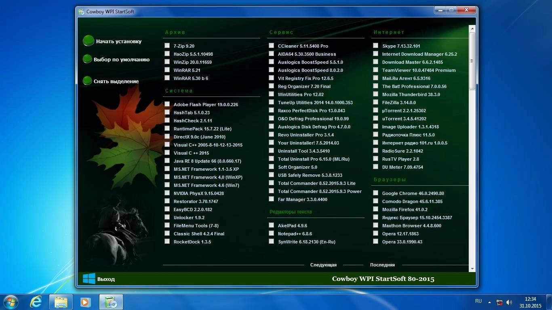This screenshot has height=310, width=552.
Task: Click the Редакторы текста heading
Action: pos(291,212)
